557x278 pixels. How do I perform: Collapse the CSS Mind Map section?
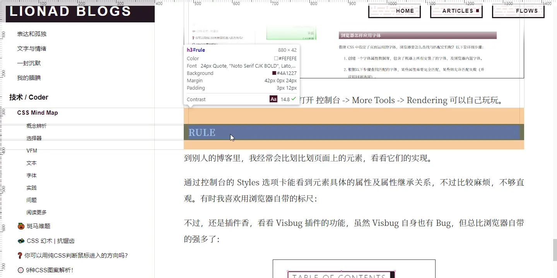pos(37,112)
